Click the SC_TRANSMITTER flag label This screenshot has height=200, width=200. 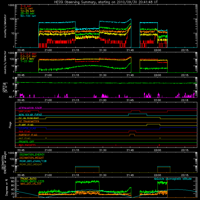point(29,121)
